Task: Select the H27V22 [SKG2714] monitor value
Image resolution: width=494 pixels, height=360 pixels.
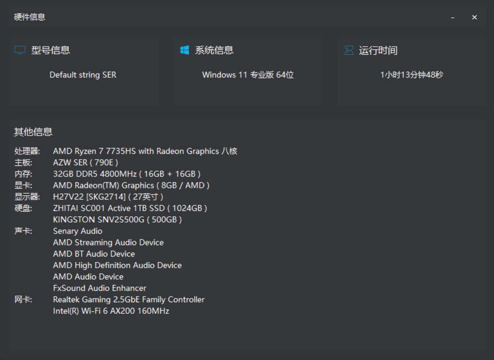Action: pos(108,197)
